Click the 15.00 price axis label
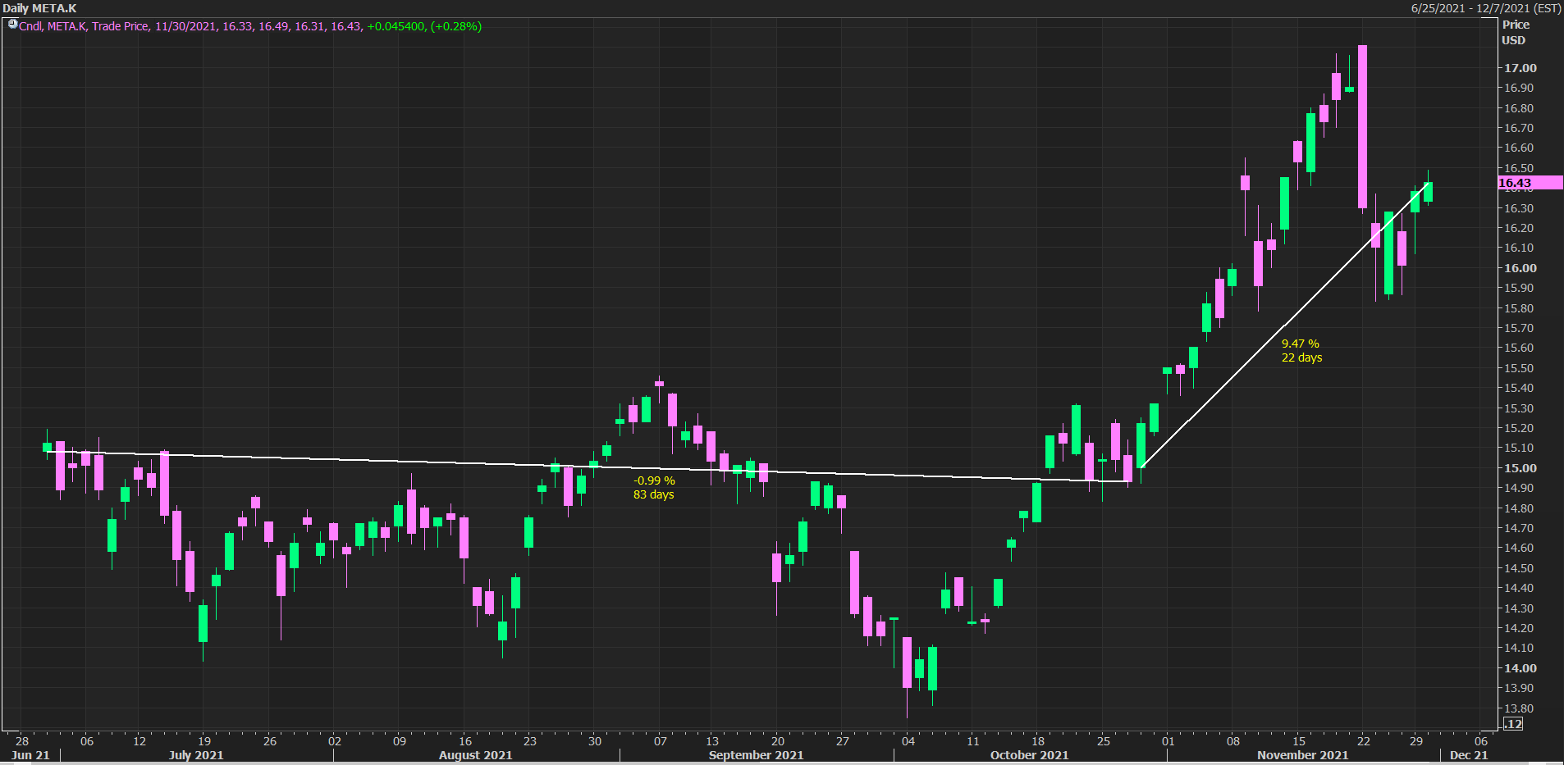 click(1520, 468)
